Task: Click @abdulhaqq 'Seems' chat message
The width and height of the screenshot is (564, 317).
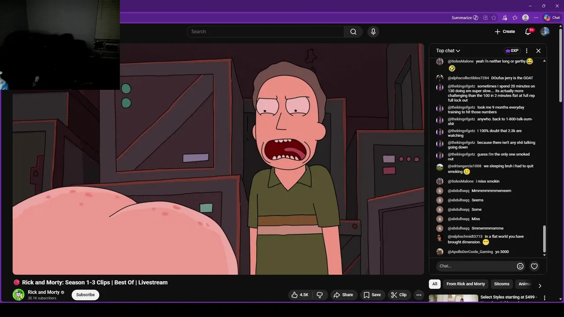Action: (477, 200)
